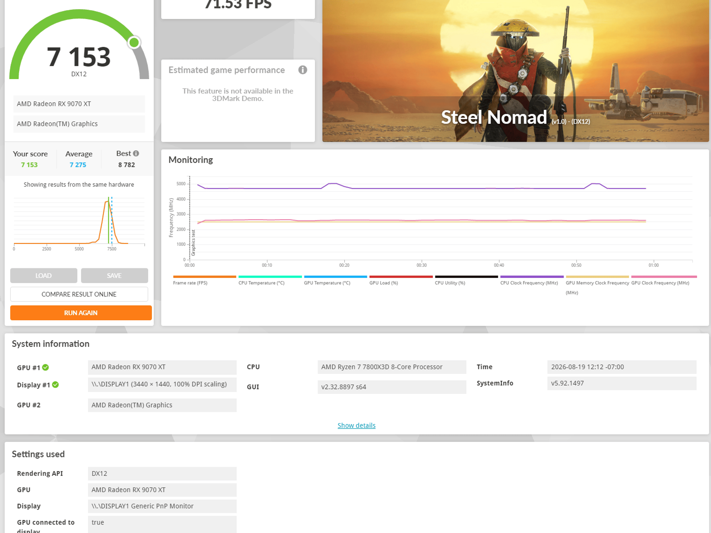Click the green Your score value 7 153

[x=29, y=165]
